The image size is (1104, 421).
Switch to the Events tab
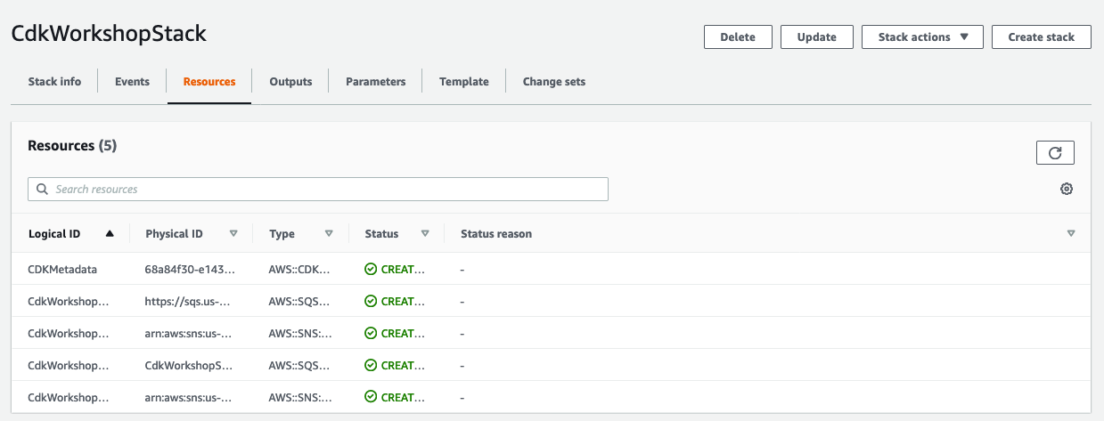tap(132, 81)
